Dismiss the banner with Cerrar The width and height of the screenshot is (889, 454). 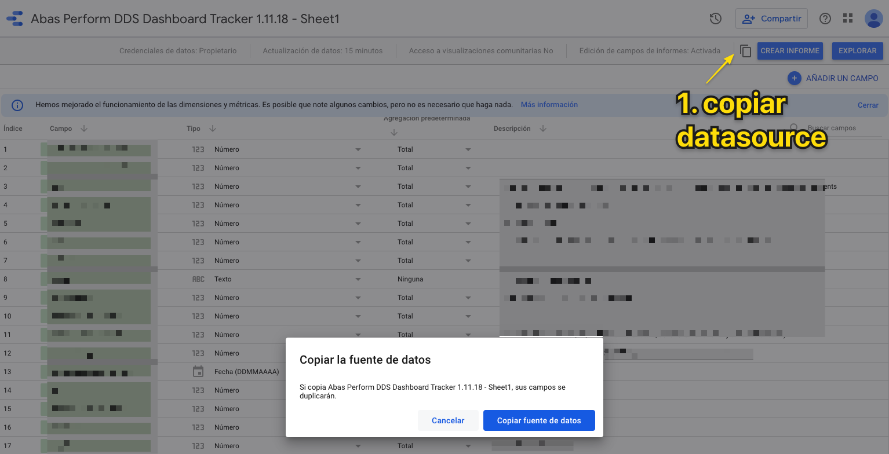[x=868, y=105]
